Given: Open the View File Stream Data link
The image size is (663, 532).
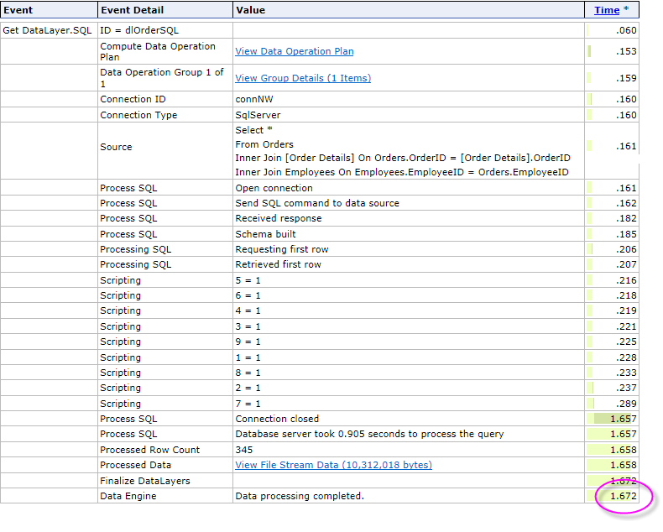Looking at the screenshot, I should pos(333,465).
